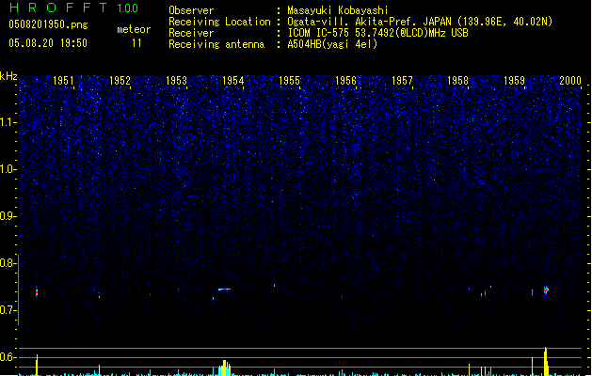Click the 0.9 kHz frequency label

tap(8, 216)
